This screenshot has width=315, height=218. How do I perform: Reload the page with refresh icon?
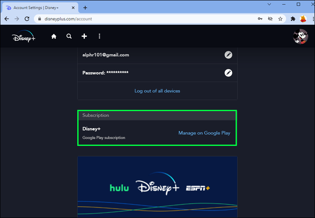pyautogui.click(x=27, y=19)
